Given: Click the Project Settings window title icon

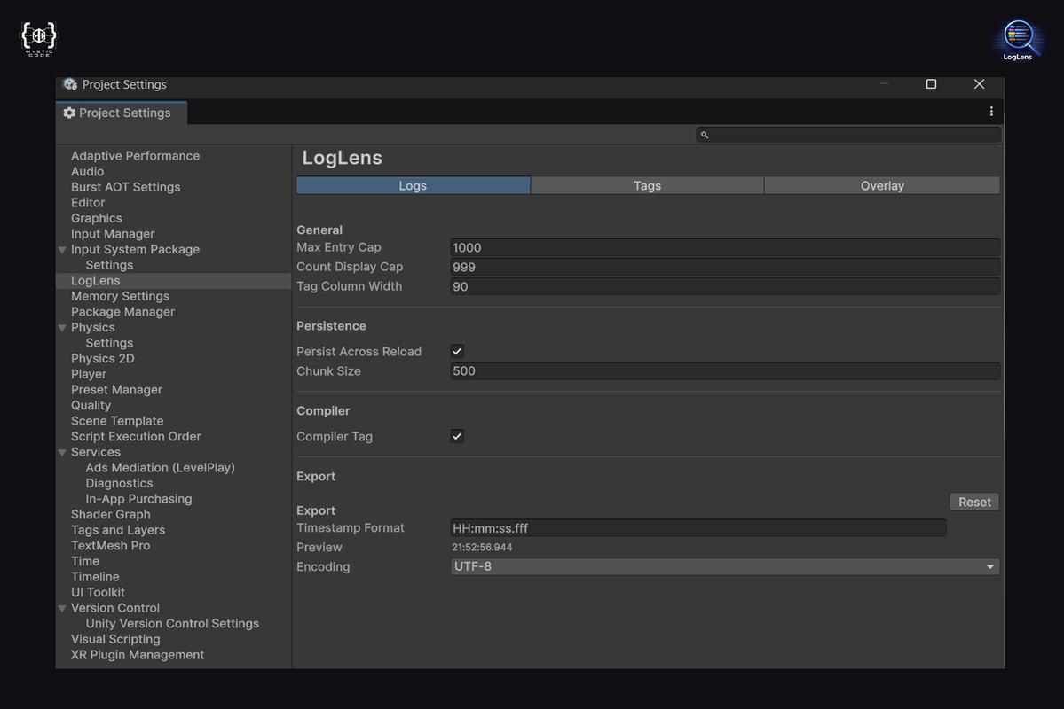Looking at the screenshot, I should click(70, 84).
